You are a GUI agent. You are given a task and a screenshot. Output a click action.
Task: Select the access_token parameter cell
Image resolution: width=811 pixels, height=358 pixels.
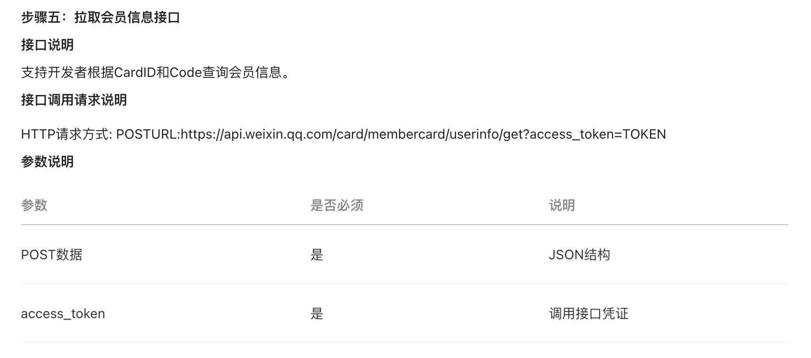click(63, 314)
